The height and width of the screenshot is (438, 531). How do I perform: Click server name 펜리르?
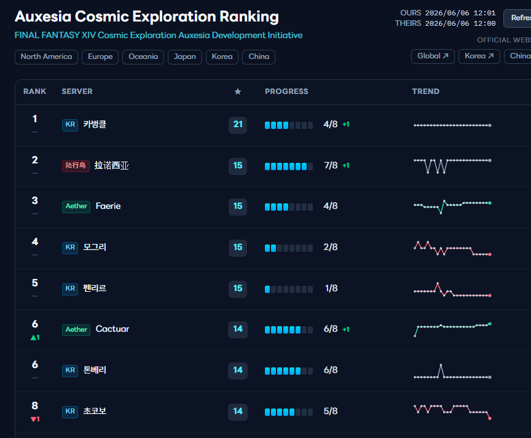pos(95,288)
